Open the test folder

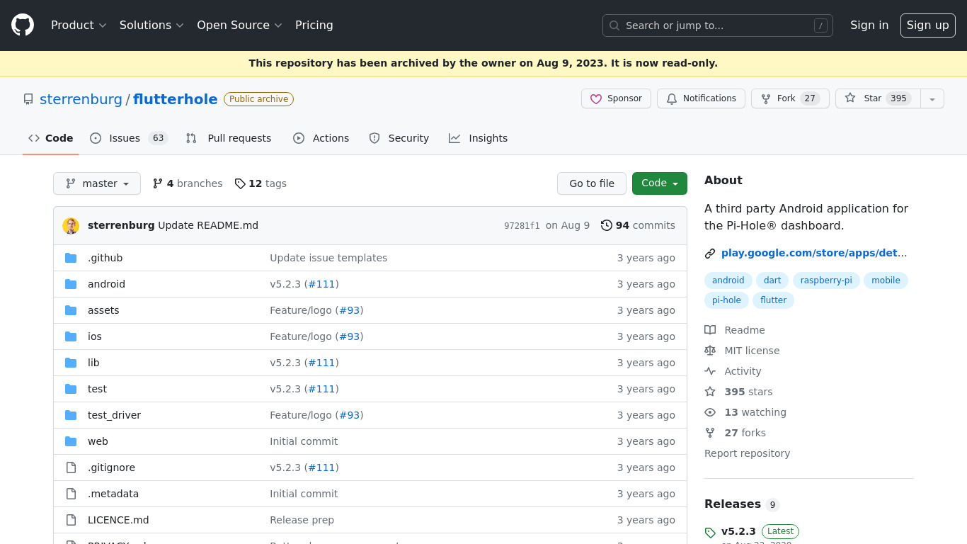[x=97, y=389]
